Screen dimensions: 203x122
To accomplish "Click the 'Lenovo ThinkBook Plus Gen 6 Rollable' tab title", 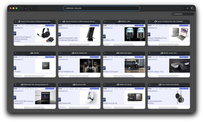I will (x=170, y=21).
